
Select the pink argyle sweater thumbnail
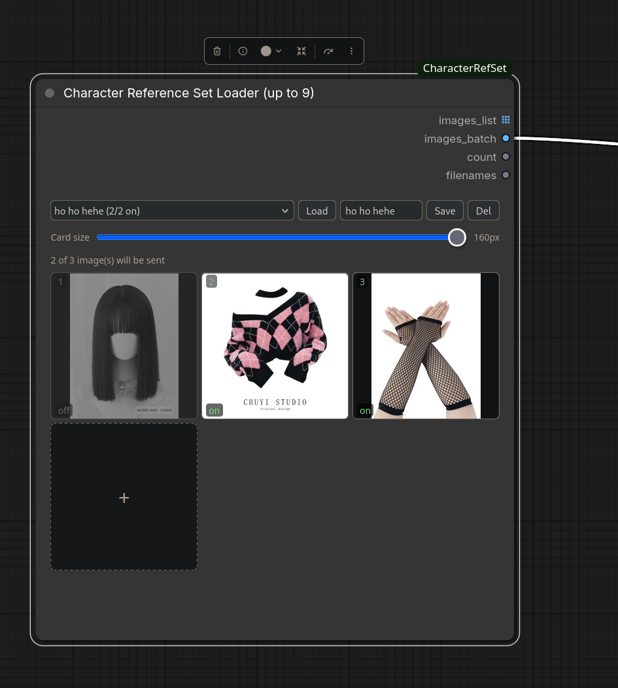pos(275,346)
